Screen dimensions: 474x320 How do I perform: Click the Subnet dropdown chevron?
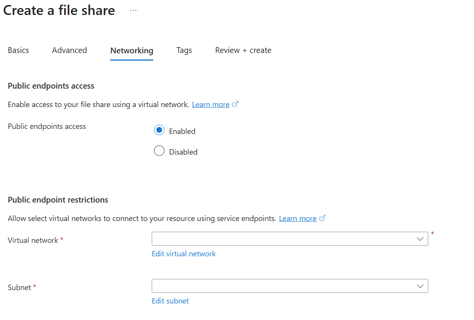tap(420, 285)
